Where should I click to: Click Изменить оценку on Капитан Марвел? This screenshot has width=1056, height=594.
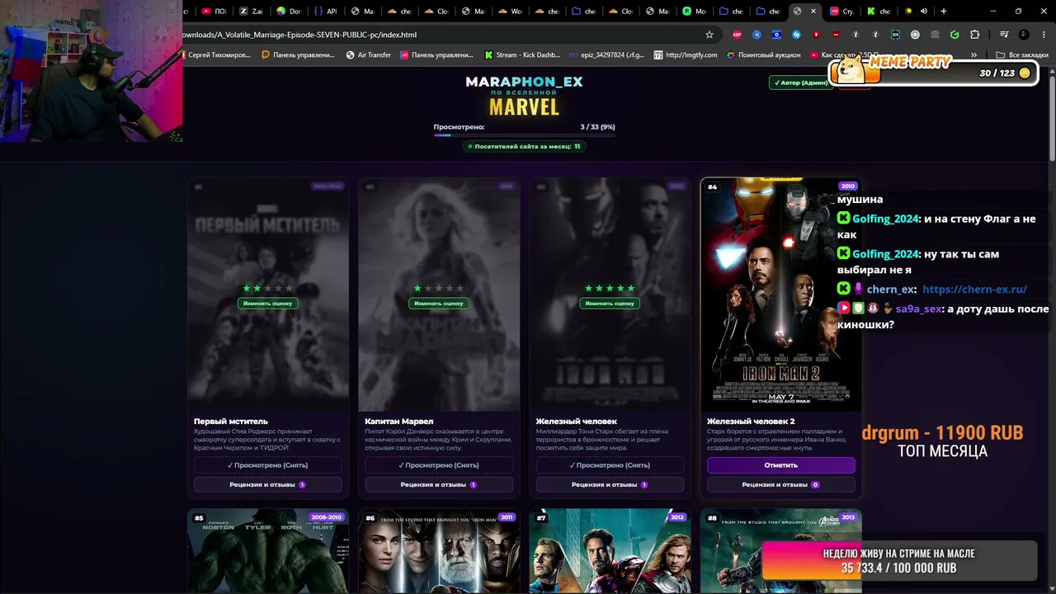pyautogui.click(x=438, y=303)
